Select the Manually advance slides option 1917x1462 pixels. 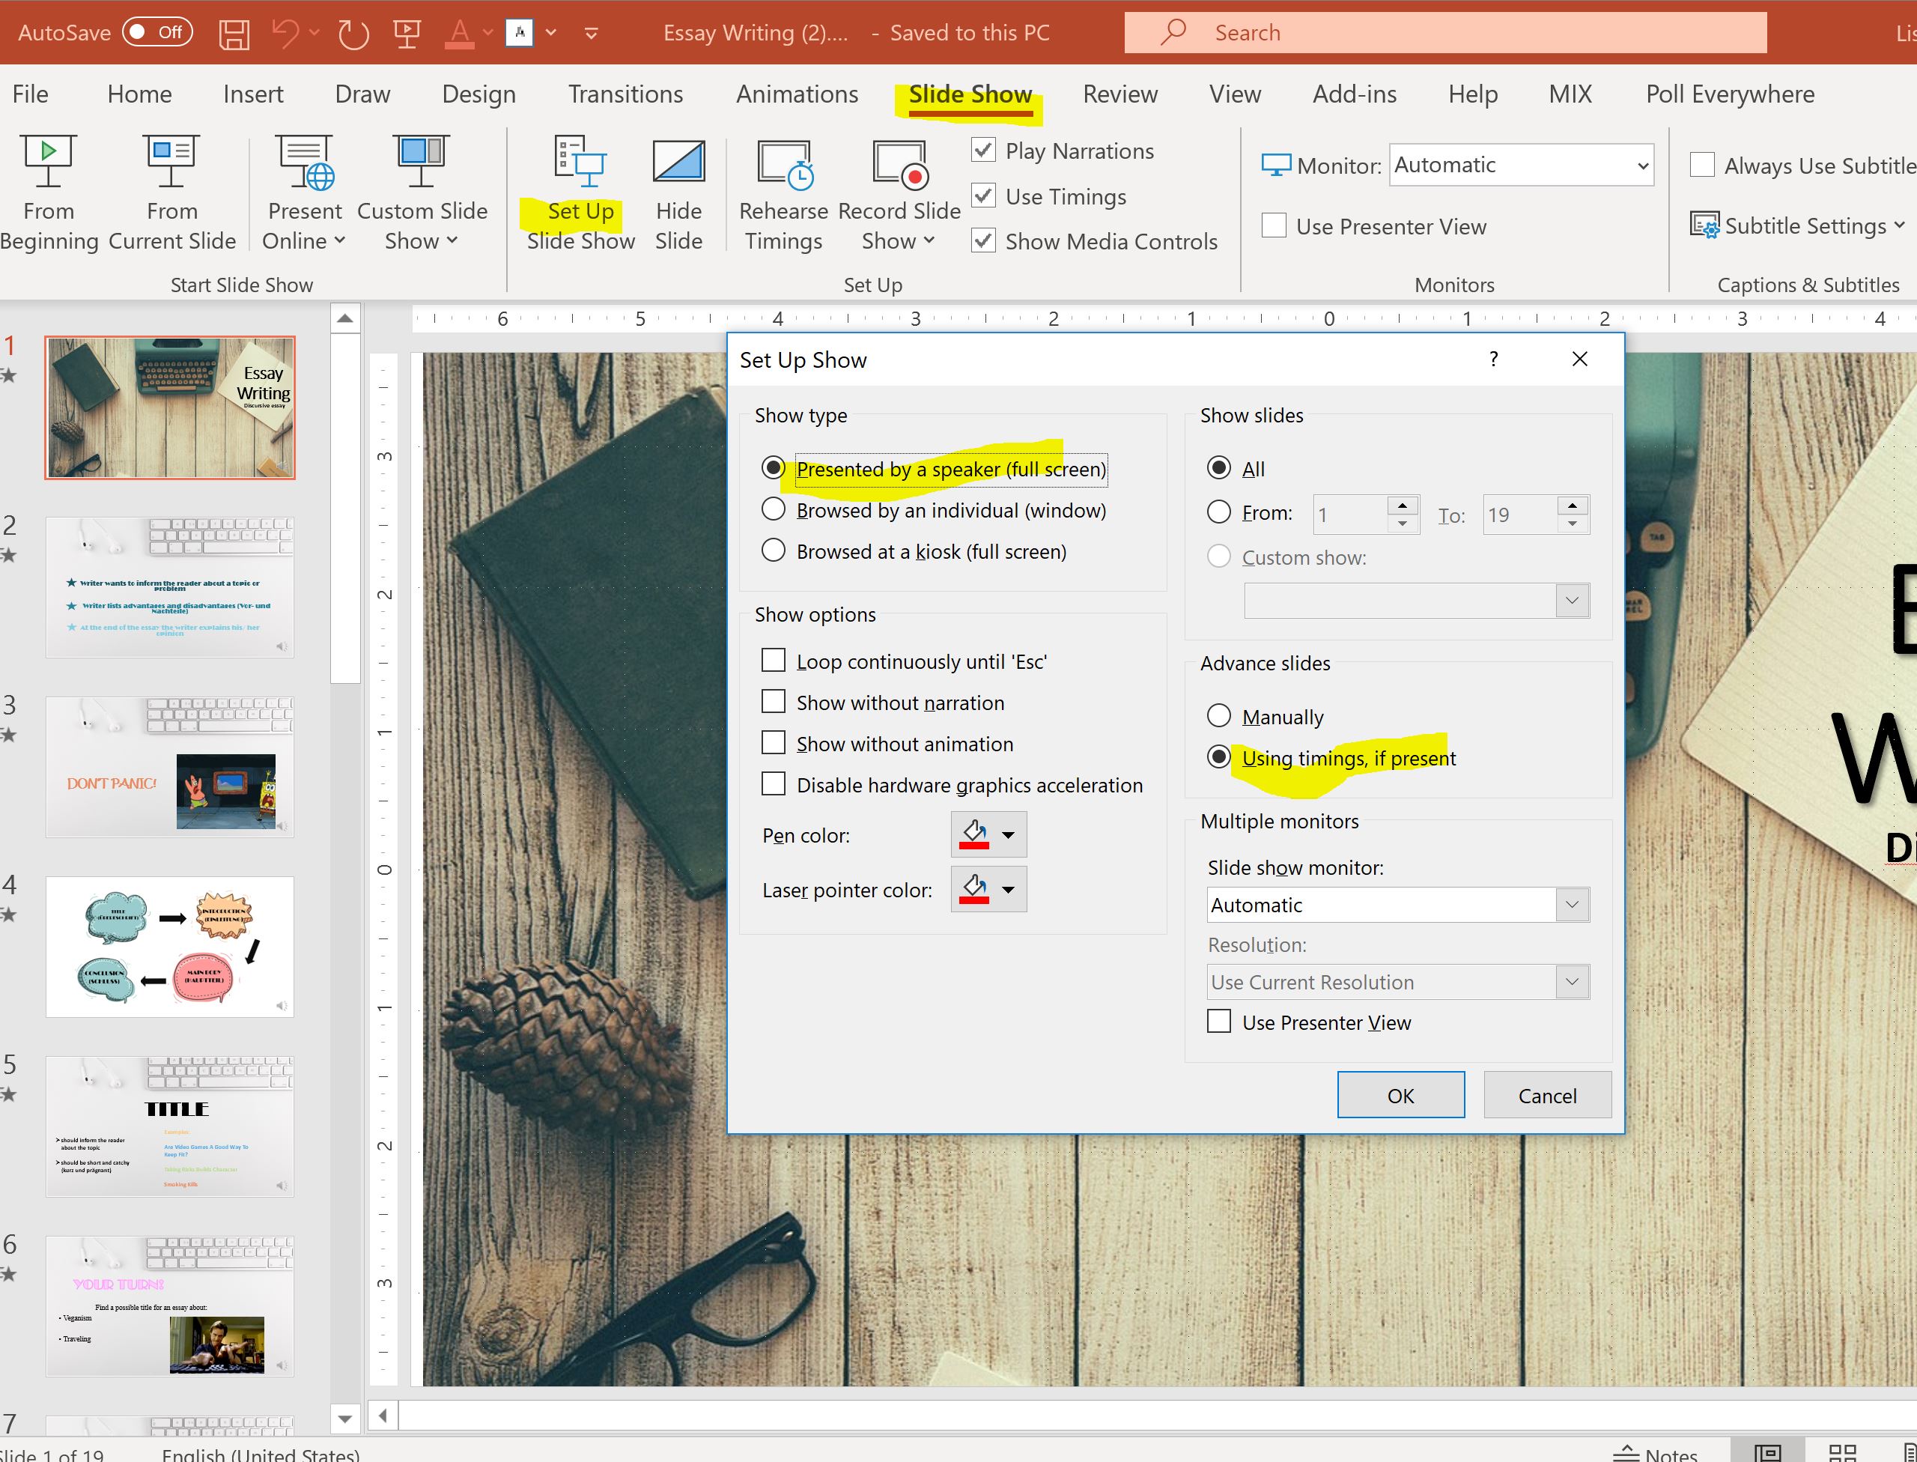1218,716
